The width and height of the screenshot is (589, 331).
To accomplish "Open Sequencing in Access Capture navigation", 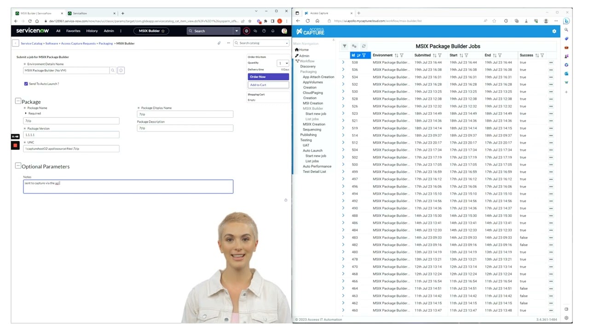I will pos(312,129).
